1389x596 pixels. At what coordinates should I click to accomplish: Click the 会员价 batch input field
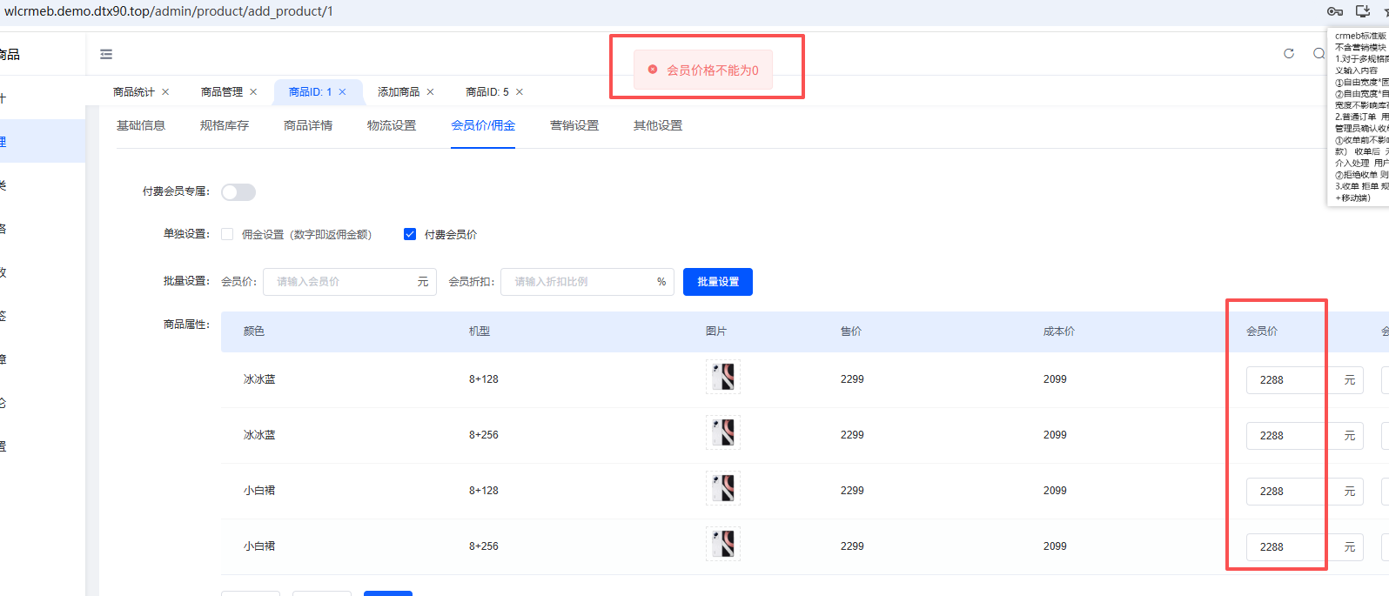tap(339, 282)
